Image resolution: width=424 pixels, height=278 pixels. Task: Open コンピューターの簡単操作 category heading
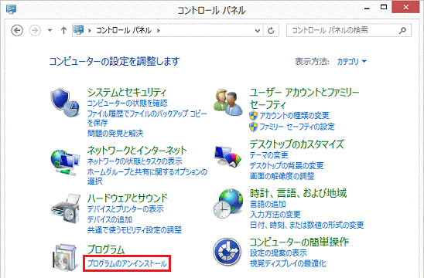click(299, 242)
